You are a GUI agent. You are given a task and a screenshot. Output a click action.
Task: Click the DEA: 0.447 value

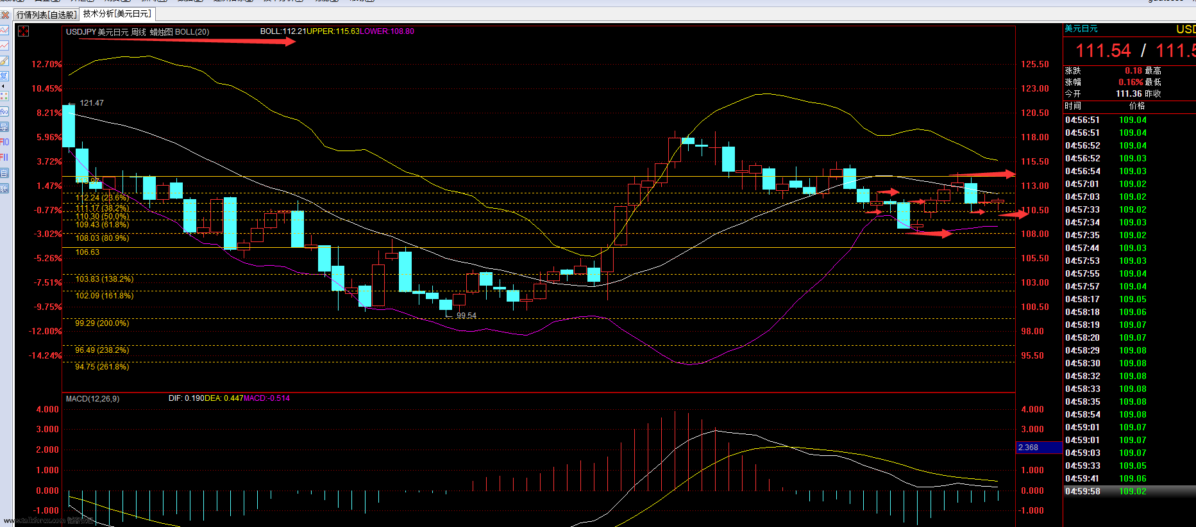click(224, 398)
